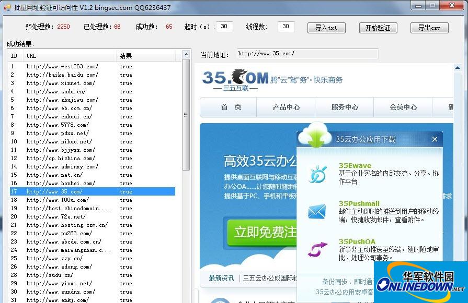The width and height of the screenshot is (468, 303).
Task: Open the 35PushOA link
Action: pos(357,241)
